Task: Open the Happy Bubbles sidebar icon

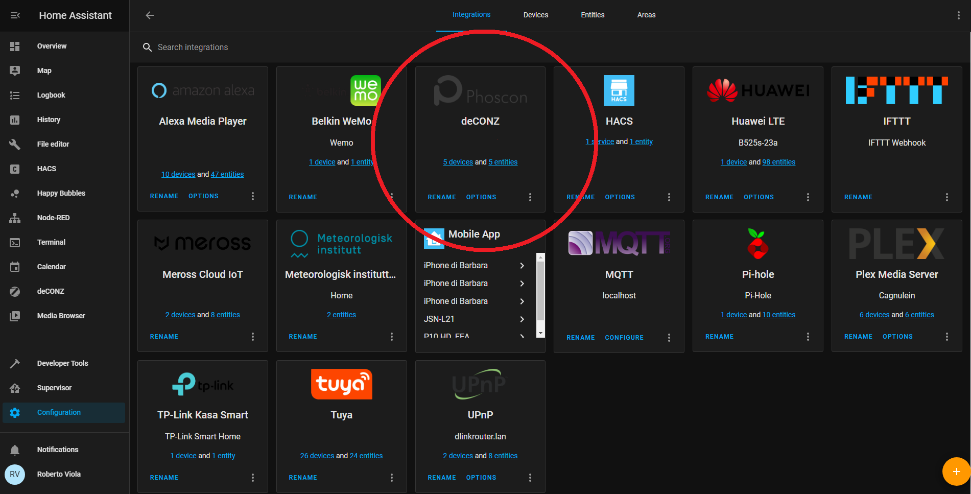Action: tap(15, 193)
